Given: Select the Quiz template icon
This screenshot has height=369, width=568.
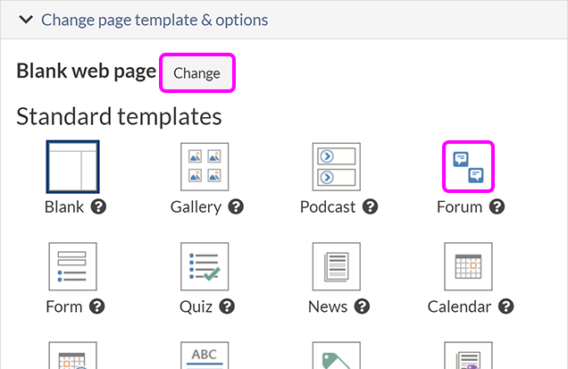Looking at the screenshot, I should pyautogui.click(x=205, y=267).
